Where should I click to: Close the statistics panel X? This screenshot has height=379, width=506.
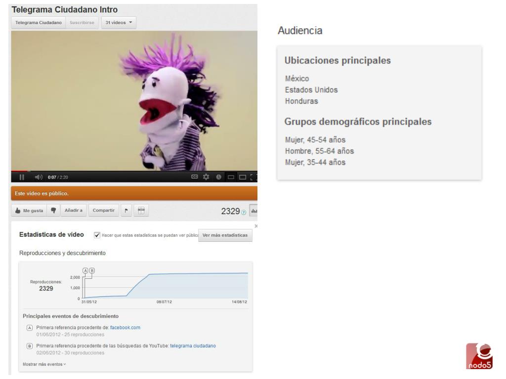[255, 226]
